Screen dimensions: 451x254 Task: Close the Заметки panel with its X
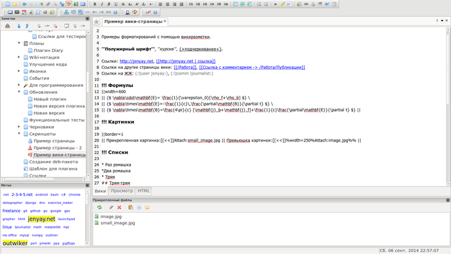click(x=88, y=19)
